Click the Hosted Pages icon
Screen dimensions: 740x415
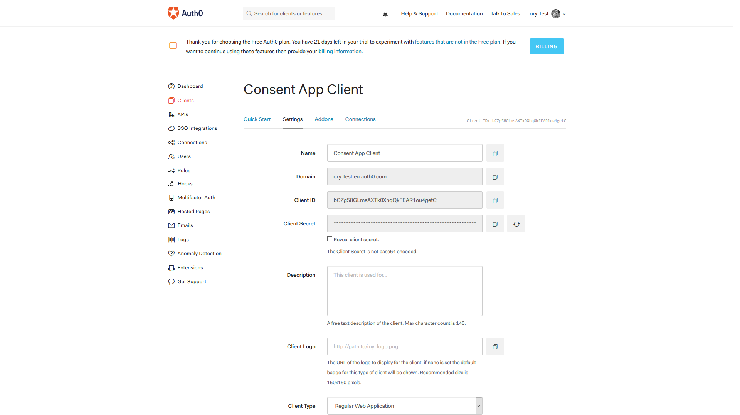point(172,212)
